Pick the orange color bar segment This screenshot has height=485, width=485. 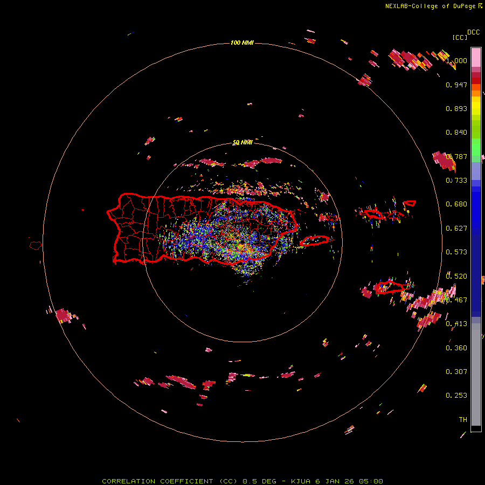click(476, 93)
